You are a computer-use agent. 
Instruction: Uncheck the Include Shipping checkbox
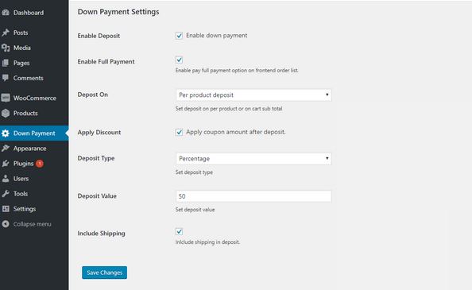pyautogui.click(x=179, y=231)
